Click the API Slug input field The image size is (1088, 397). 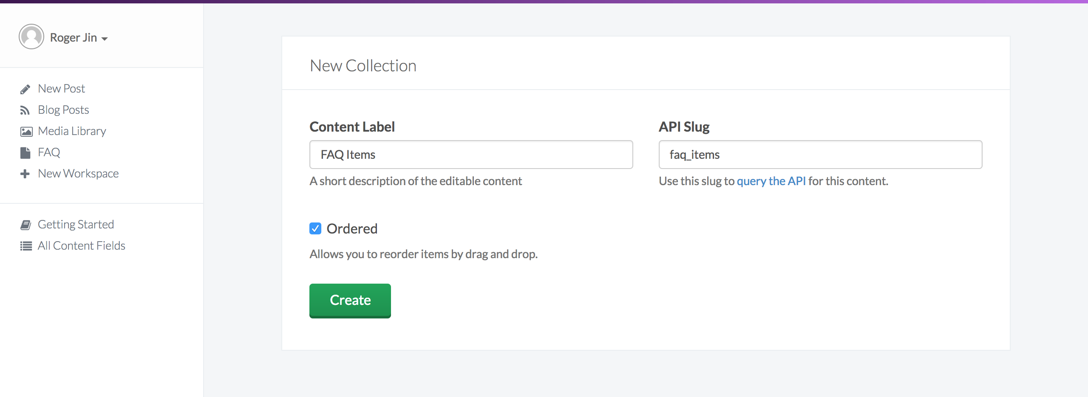[x=820, y=155]
